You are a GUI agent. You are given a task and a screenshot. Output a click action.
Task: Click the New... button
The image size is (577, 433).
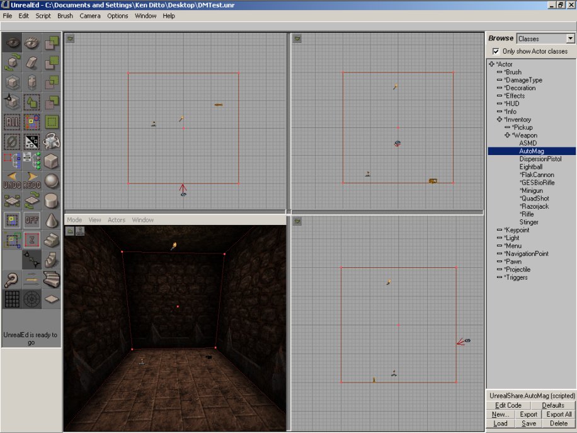[x=500, y=414]
